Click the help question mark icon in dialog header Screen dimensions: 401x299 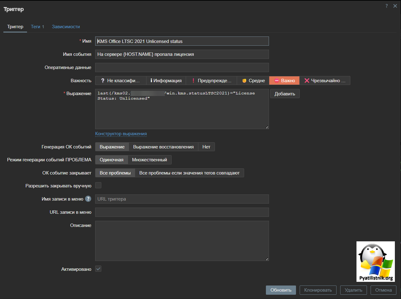387,6
